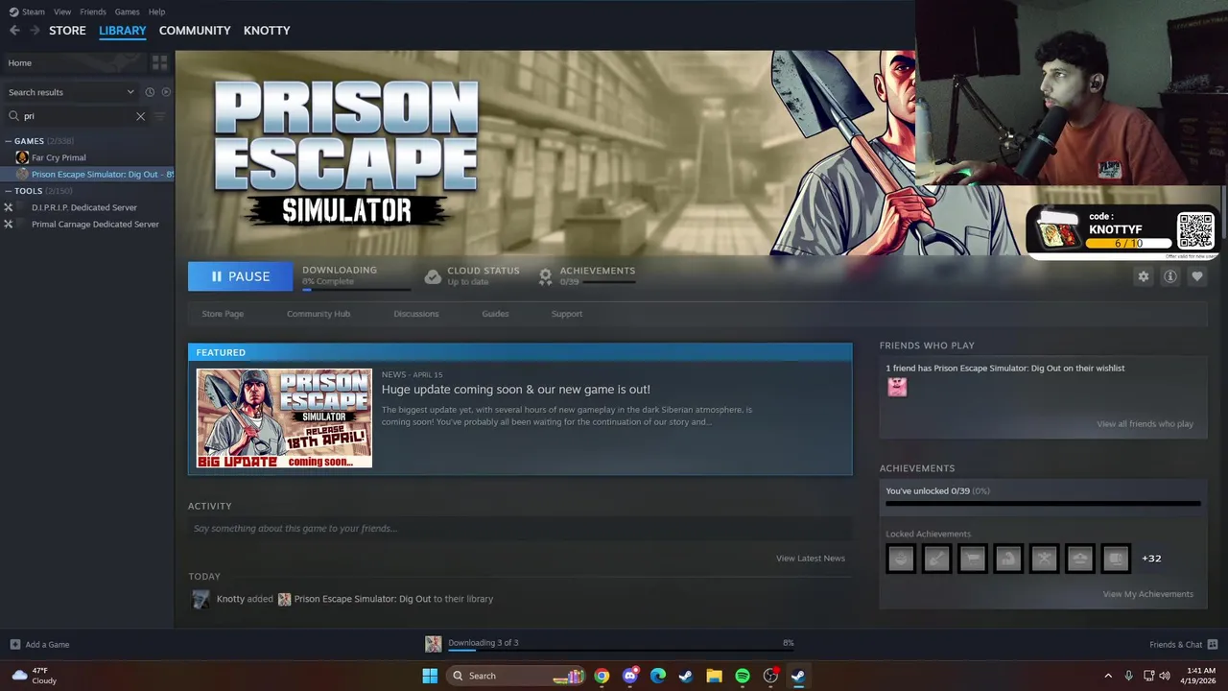Click the Far Cry Primal game icon
Screen dimensions: 1228x691
[x=22, y=157]
